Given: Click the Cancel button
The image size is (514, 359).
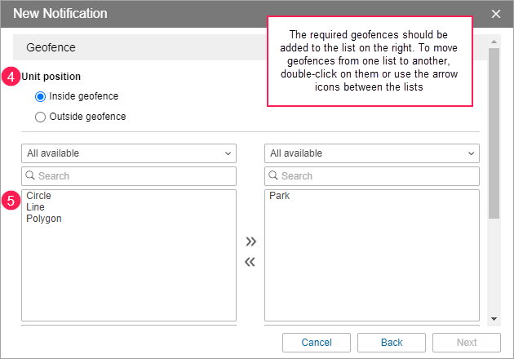Looking at the screenshot, I should point(316,343).
